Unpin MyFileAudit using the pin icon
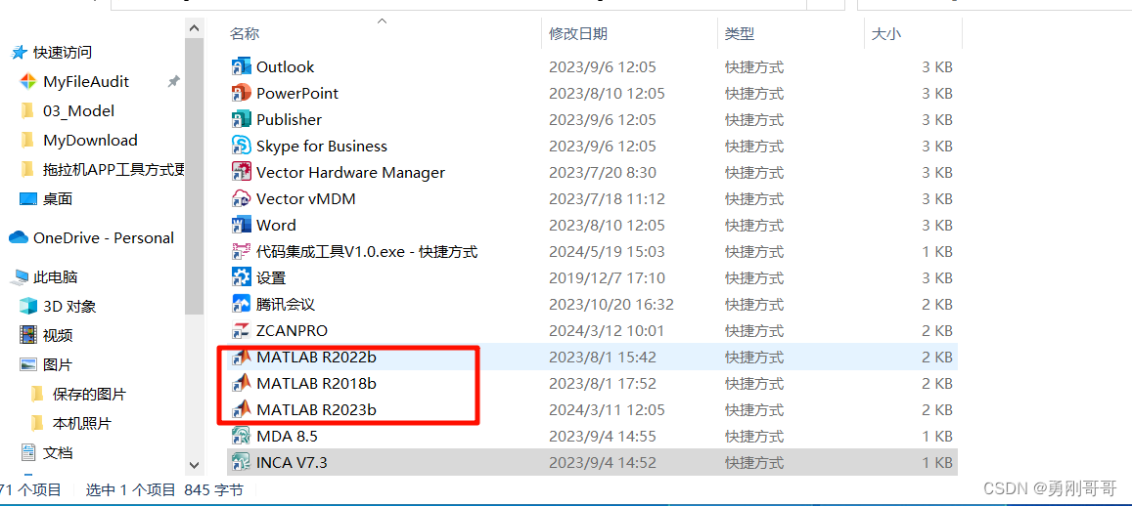The height and width of the screenshot is (506, 1132). point(173,82)
